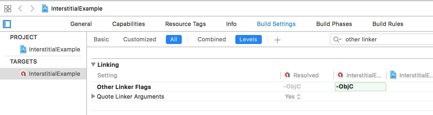
Task: Open the related items grid icon
Action: 8,8
